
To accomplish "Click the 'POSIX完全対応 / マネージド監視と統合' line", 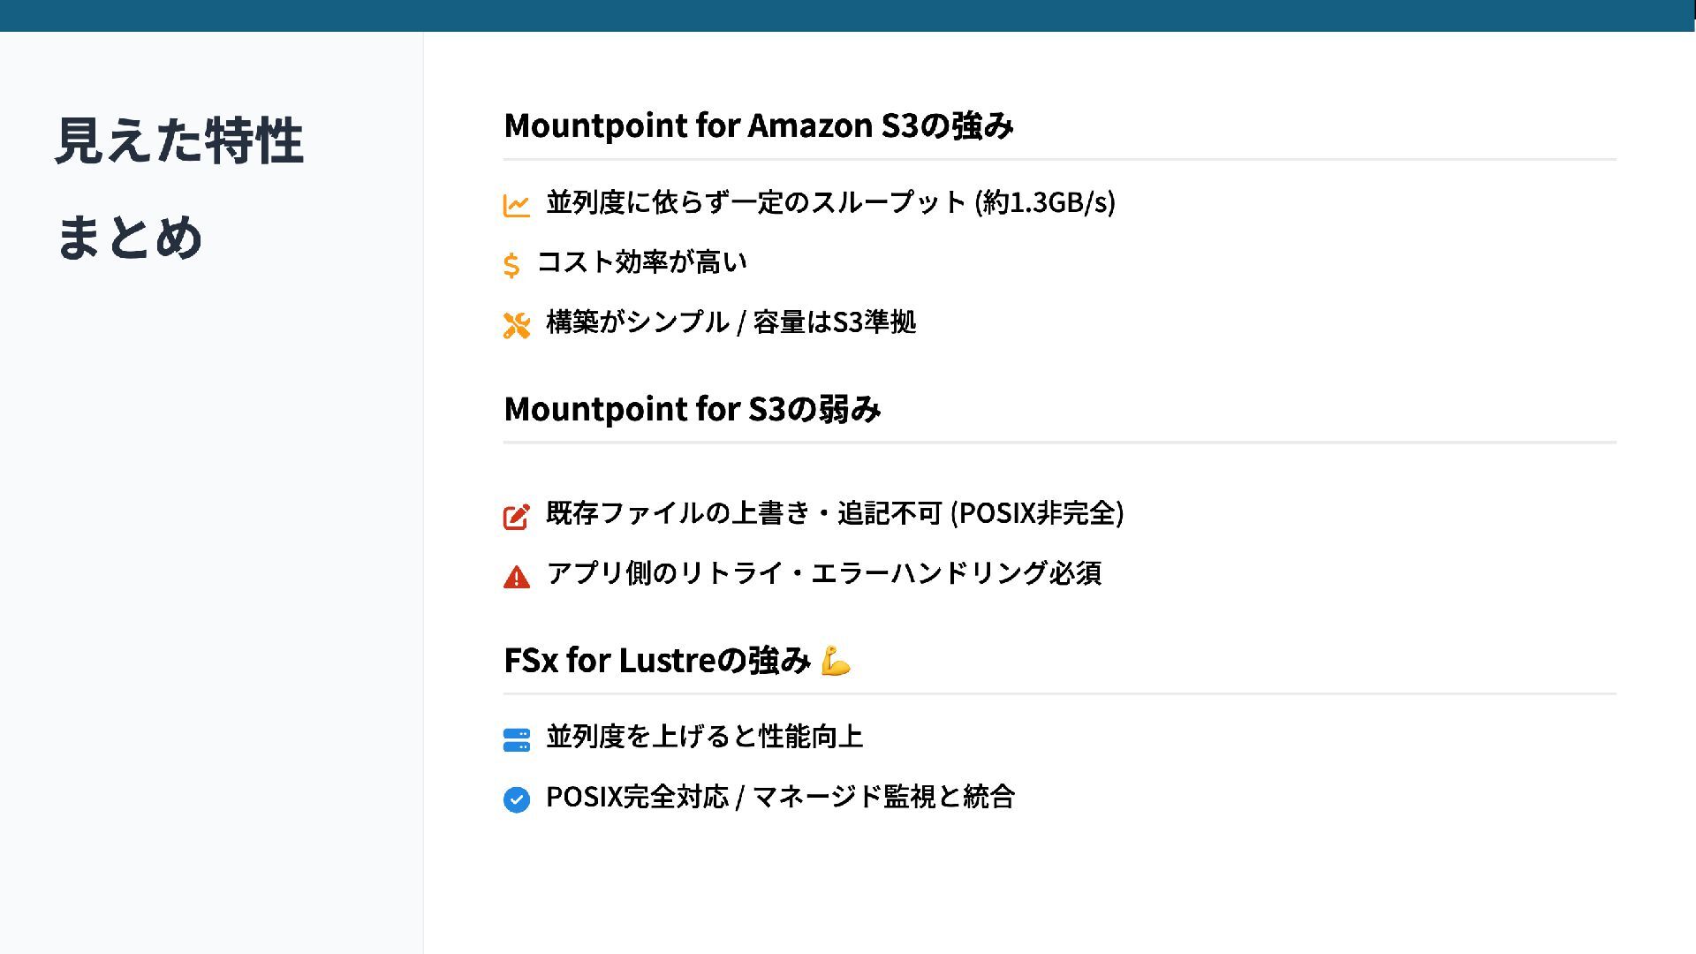I will pyautogui.click(x=780, y=797).
